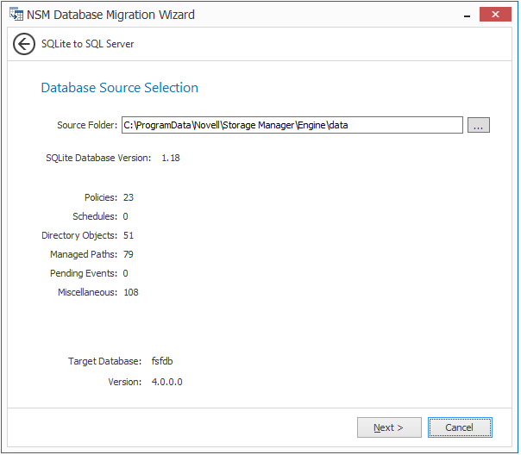Screen dimensions: 521x455
Task: Click the Miscellaneous value 108
Action: 131,292
